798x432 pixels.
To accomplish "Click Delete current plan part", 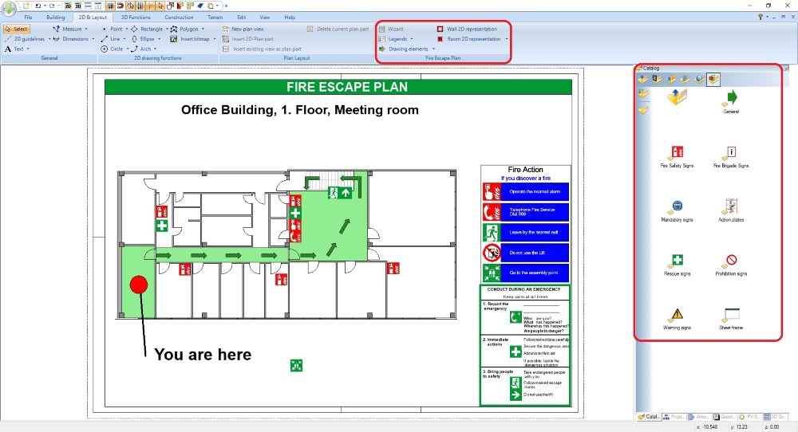I will point(338,29).
